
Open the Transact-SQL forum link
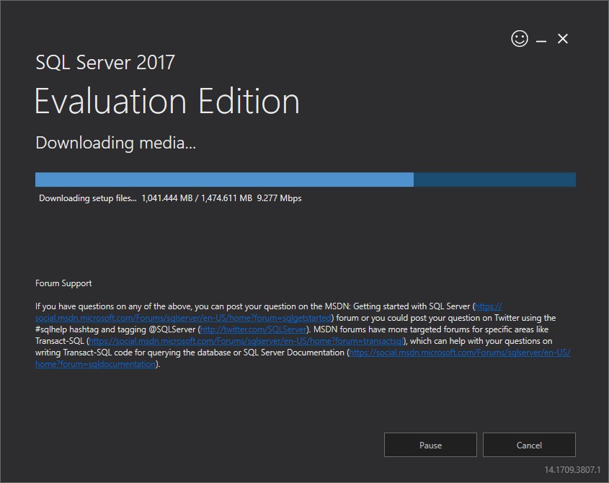point(246,341)
